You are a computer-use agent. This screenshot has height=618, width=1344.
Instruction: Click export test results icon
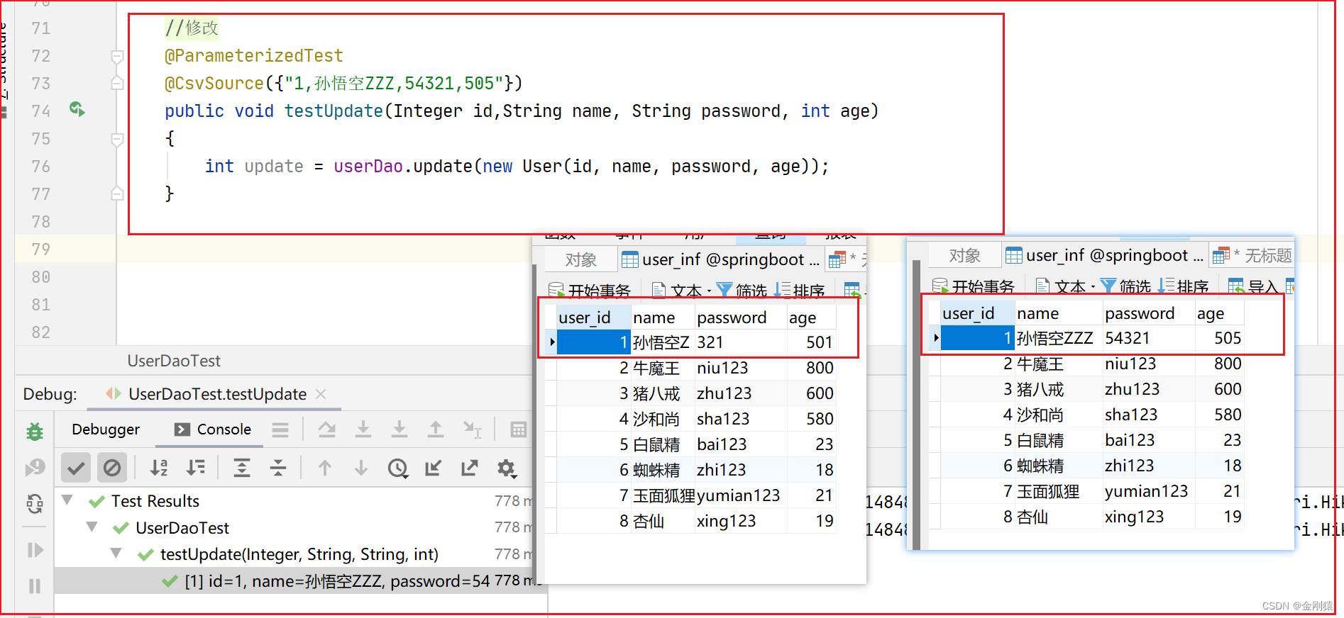pyautogui.click(x=469, y=468)
